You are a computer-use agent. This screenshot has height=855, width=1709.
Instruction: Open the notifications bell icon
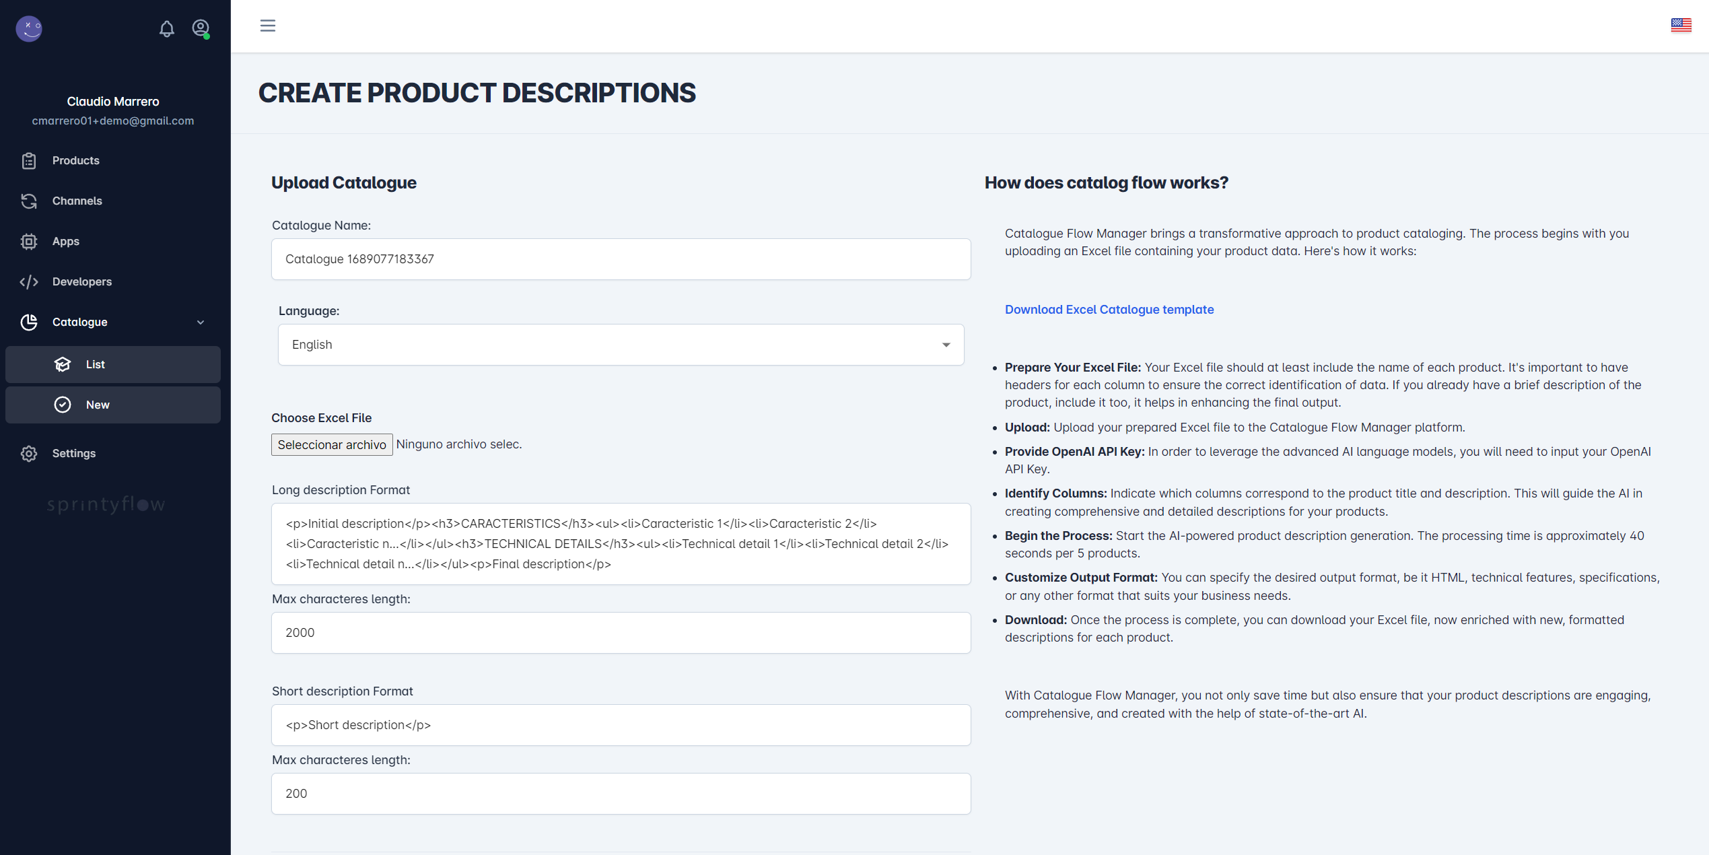pyautogui.click(x=166, y=28)
